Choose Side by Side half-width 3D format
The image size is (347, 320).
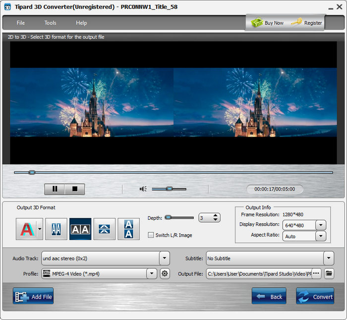pos(56,229)
